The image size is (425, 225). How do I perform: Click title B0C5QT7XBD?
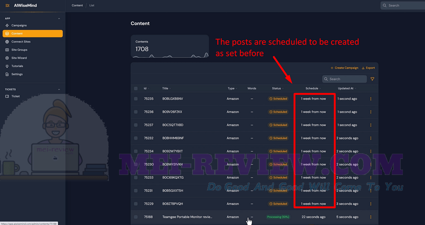(x=173, y=125)
